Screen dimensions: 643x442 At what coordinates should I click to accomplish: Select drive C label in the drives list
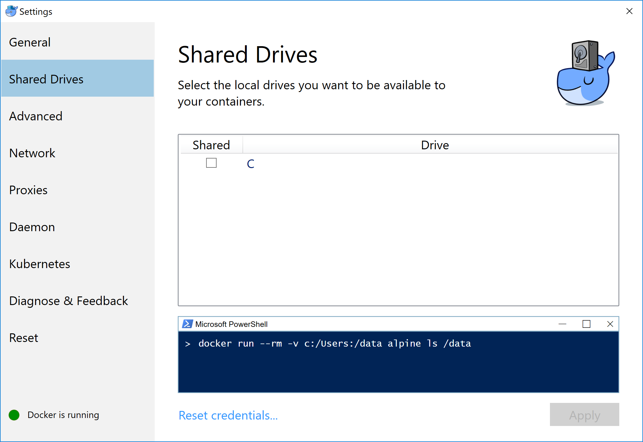(250, 164)
